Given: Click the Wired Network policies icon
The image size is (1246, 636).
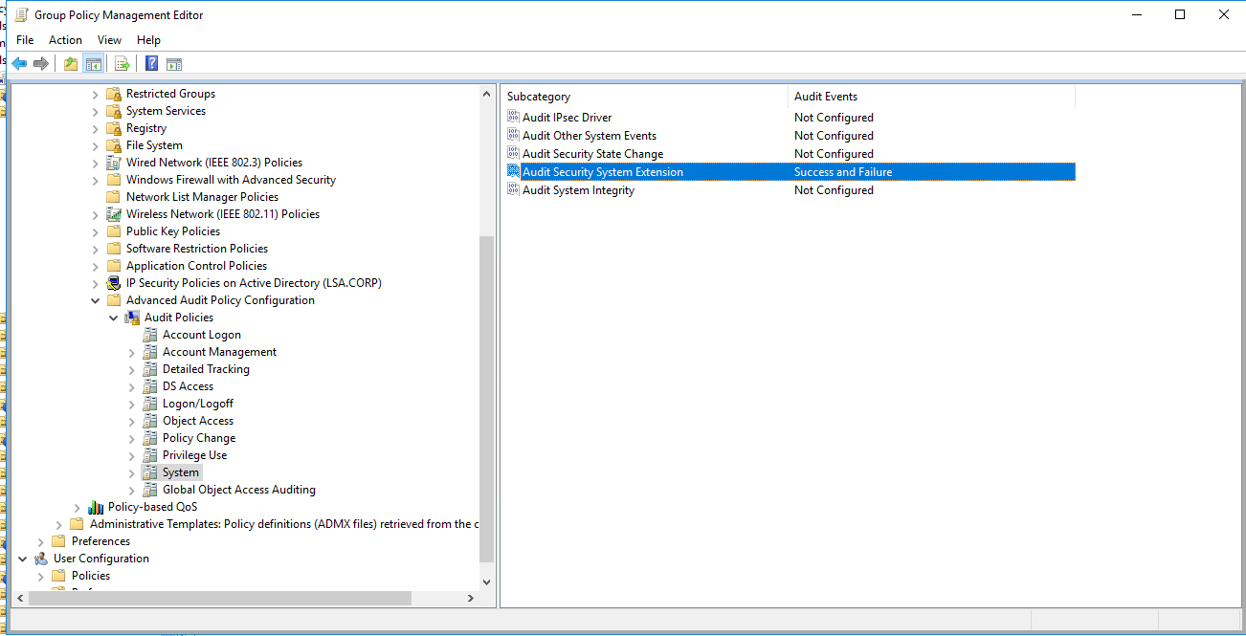Looking at the screenshot, I should click(114, 163).
